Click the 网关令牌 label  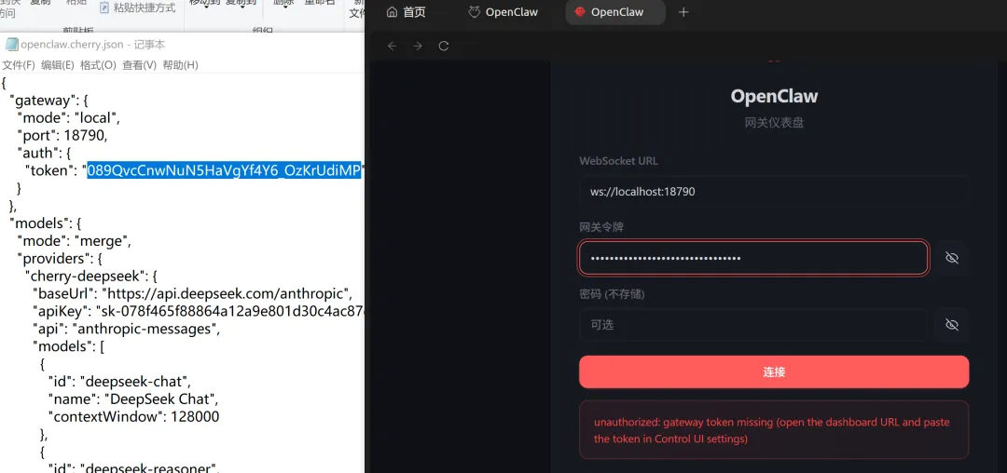click(601, 227)
